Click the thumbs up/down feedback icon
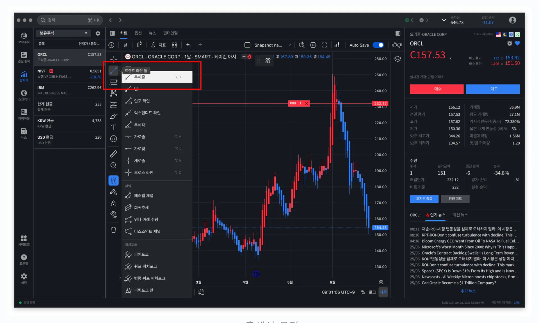 coord(397,45)
